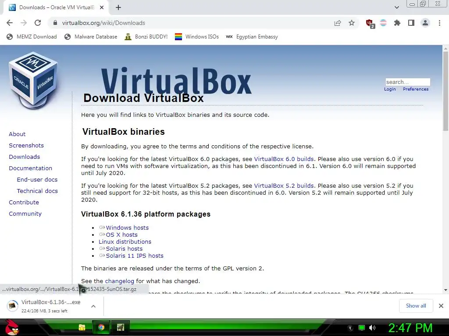449x336 pixels.
Task: Open the changelog link
Action: 119,281
